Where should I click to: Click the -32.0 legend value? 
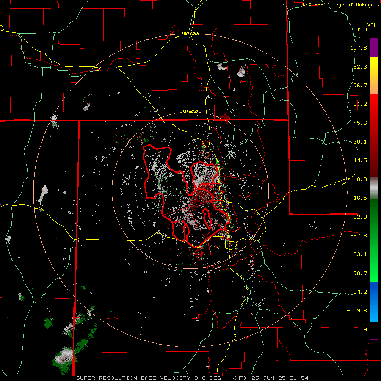pyautogui.click(x=359, y=217)
